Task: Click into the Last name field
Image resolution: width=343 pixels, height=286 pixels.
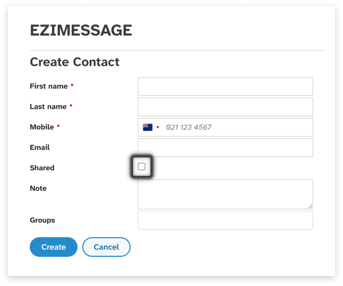Action: (225, 107)
